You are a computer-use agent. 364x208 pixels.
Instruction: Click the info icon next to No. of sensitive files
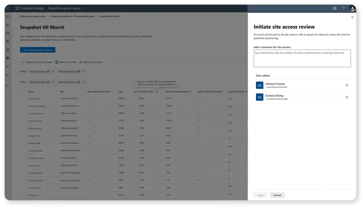point(157,92)
